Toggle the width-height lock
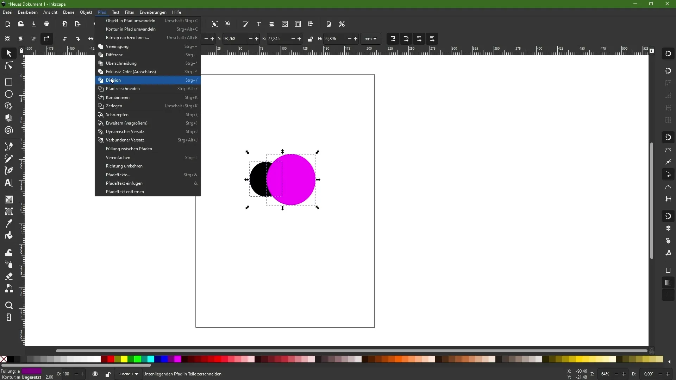Screen dimensions: 676x380 pyautogui.click(x=310, y=39)
